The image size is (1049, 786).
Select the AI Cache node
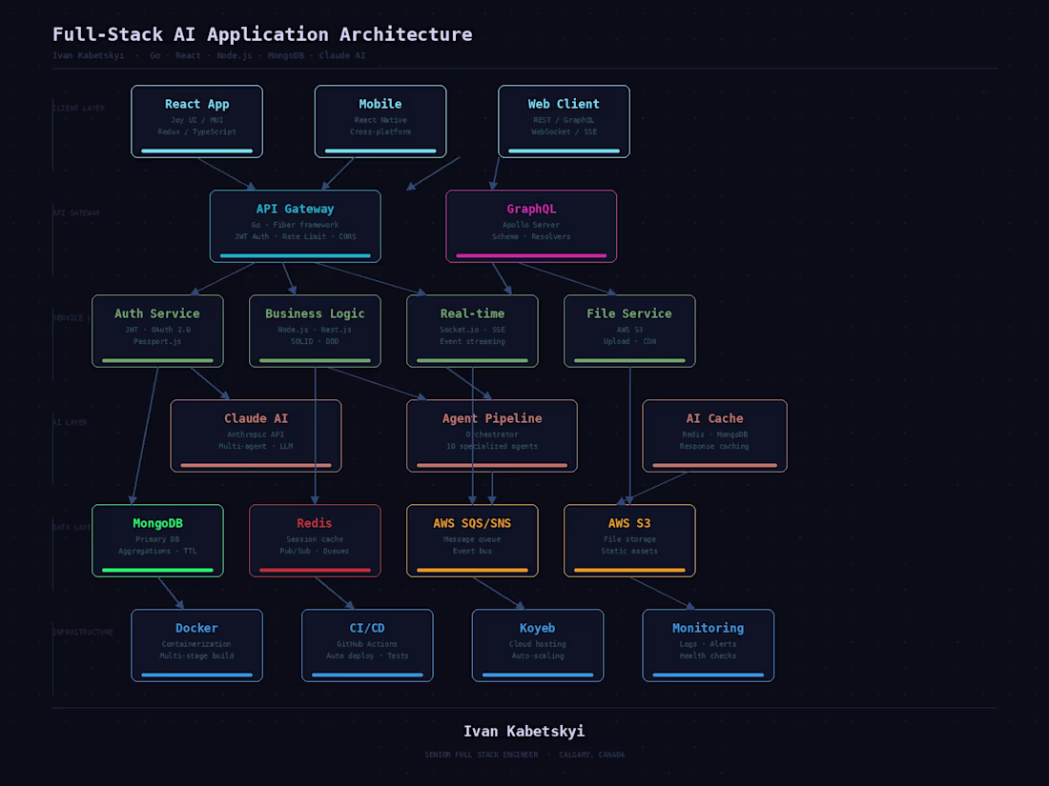coord(714,434)
